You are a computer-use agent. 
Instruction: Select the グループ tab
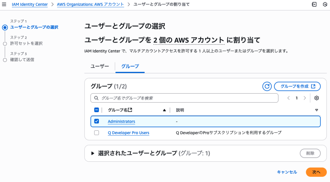click(x=130, y=66)
